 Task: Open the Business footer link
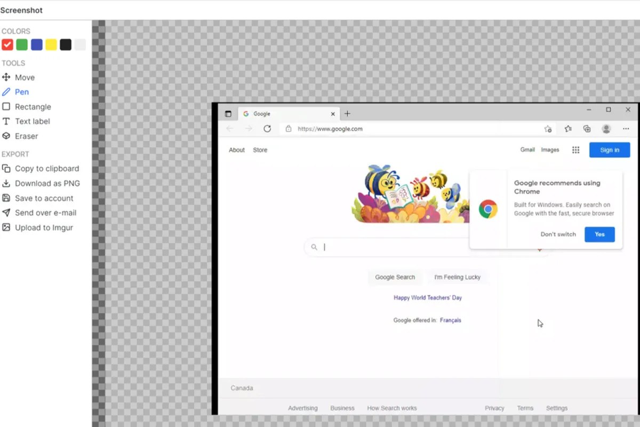342,408
